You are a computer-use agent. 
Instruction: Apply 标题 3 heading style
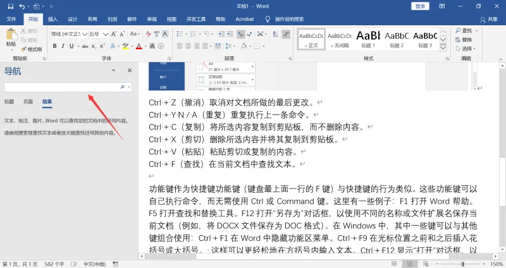point(425,39)
